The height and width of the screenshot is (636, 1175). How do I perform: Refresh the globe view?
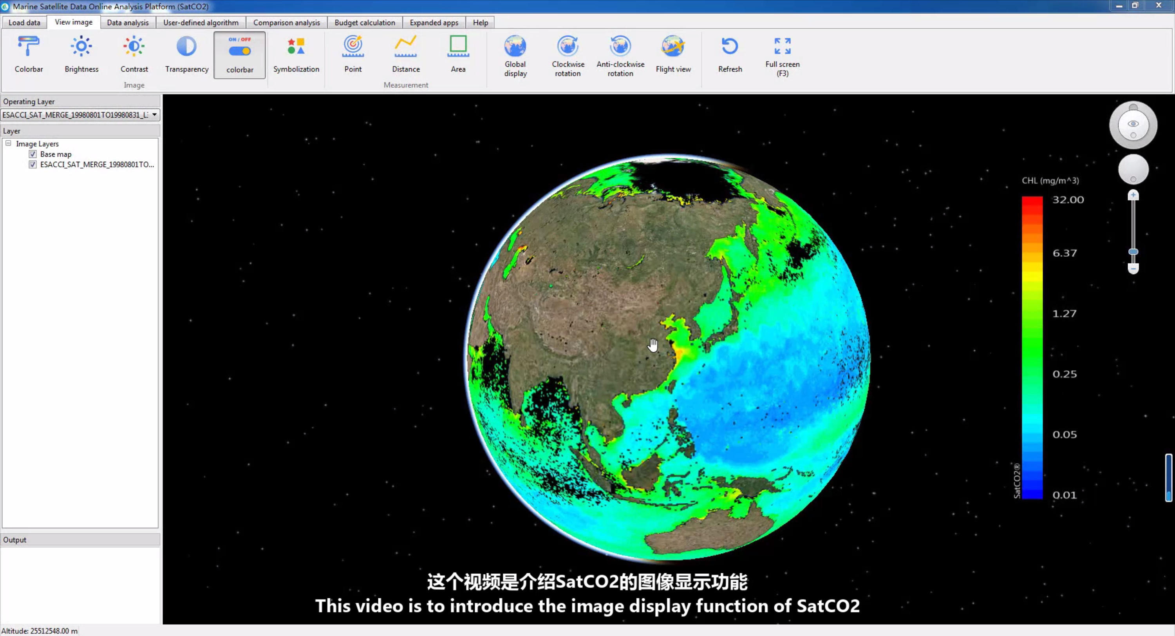tap(730, 54)
